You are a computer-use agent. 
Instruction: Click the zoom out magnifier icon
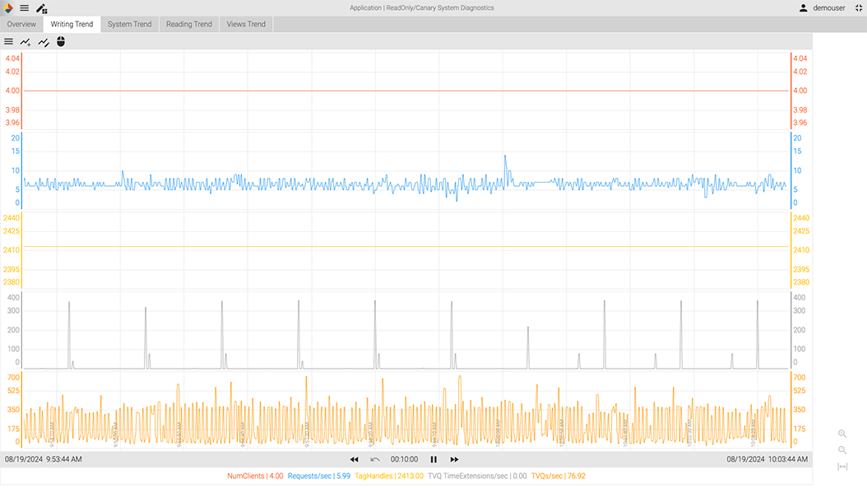[x=842, y=450]
